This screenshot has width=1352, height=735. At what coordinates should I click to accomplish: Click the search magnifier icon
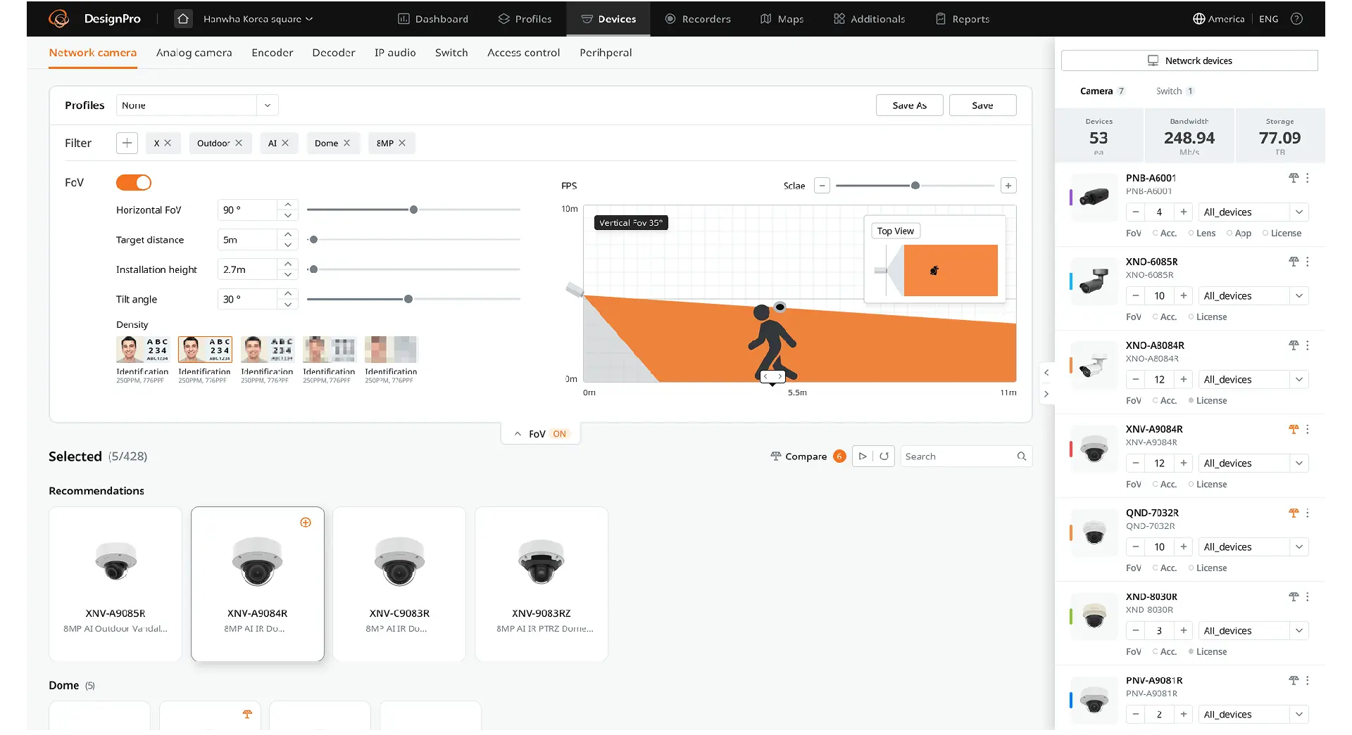pyautogui.click(x=1022, y=456)
